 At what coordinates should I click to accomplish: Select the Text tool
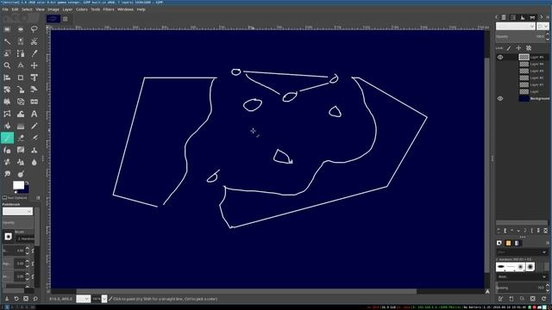click(x=34, y=114)
